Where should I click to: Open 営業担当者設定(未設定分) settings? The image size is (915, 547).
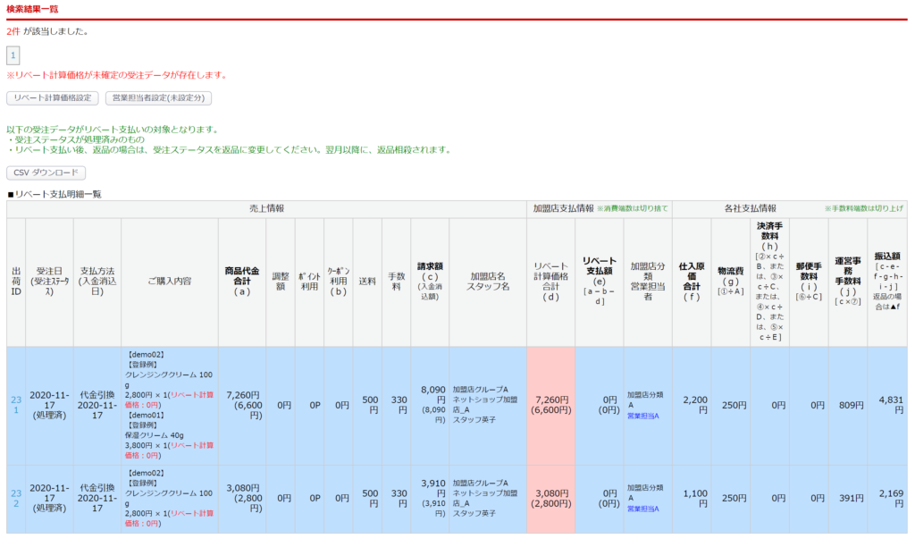(158, 98)
